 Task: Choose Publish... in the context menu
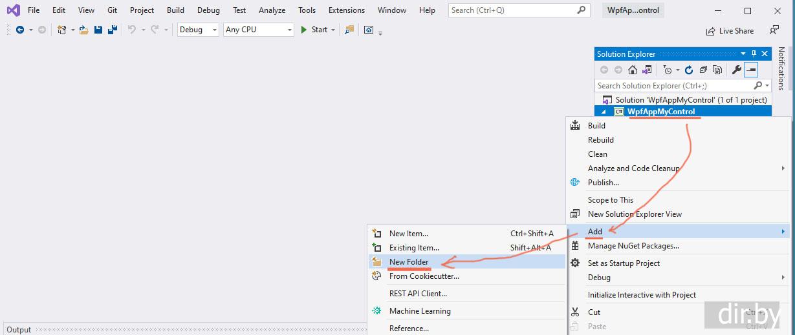click(679, 183)
